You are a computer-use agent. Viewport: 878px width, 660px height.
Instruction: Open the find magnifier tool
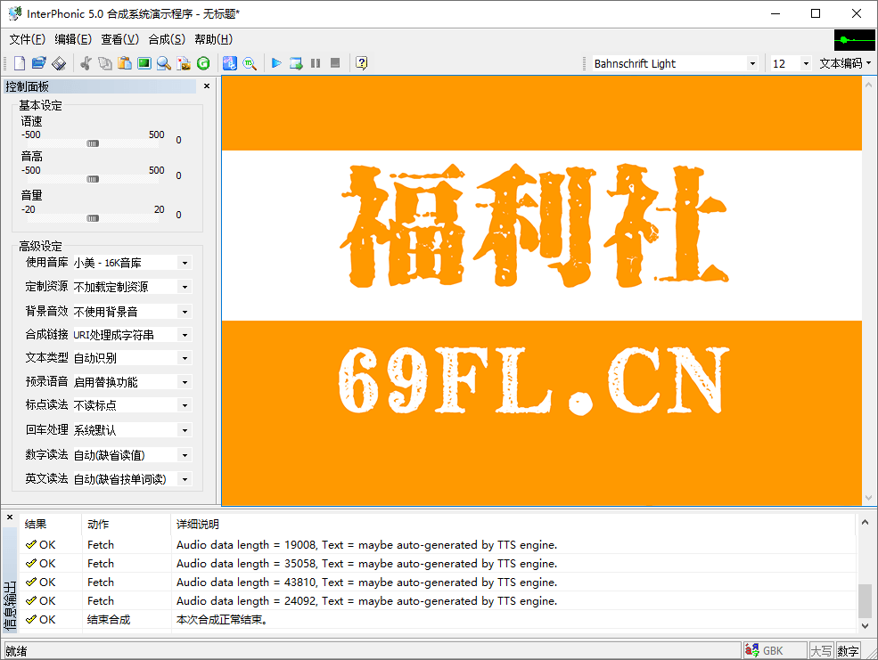[163, 63]
